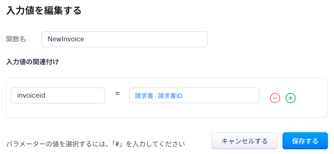Click the 保存する button
The height and width of the screenshot is (154, 334).
(305, 141)
